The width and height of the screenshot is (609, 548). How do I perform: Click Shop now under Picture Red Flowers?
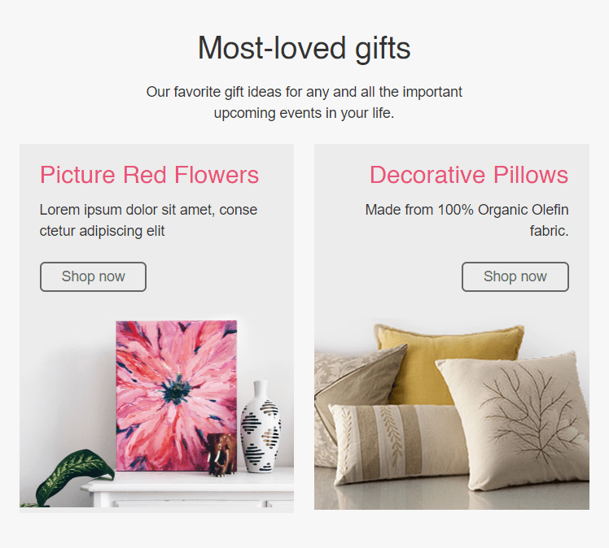tap(93, 276)
